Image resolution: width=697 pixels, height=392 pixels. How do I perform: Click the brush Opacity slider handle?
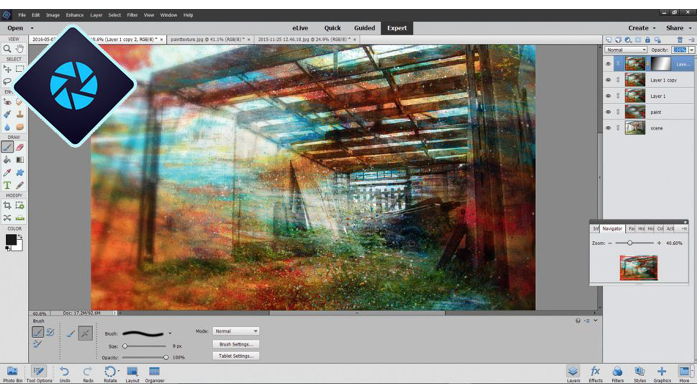[166, 358]
